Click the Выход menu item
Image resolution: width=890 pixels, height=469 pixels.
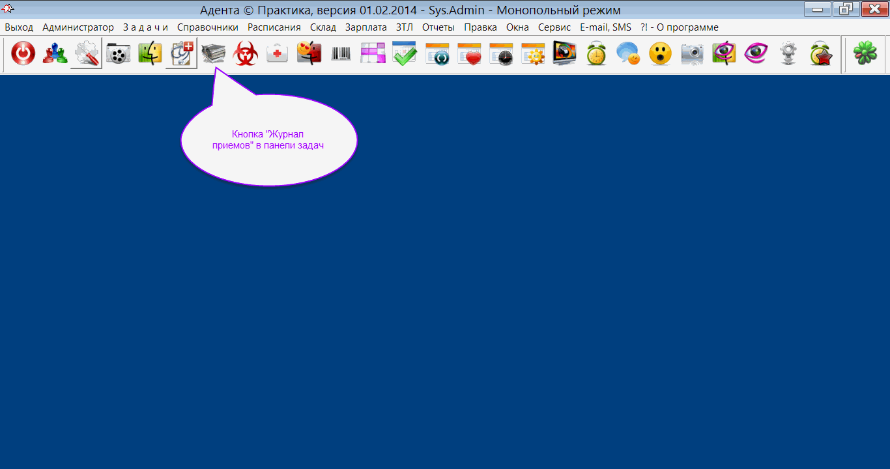(19, 27)
